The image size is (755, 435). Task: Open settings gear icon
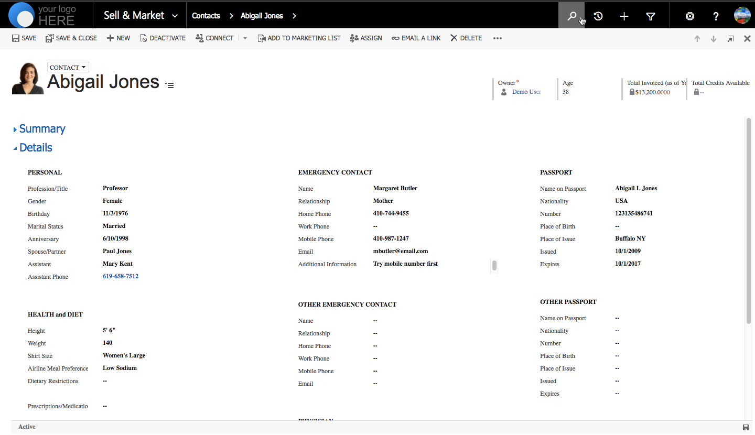pos(690,16)
